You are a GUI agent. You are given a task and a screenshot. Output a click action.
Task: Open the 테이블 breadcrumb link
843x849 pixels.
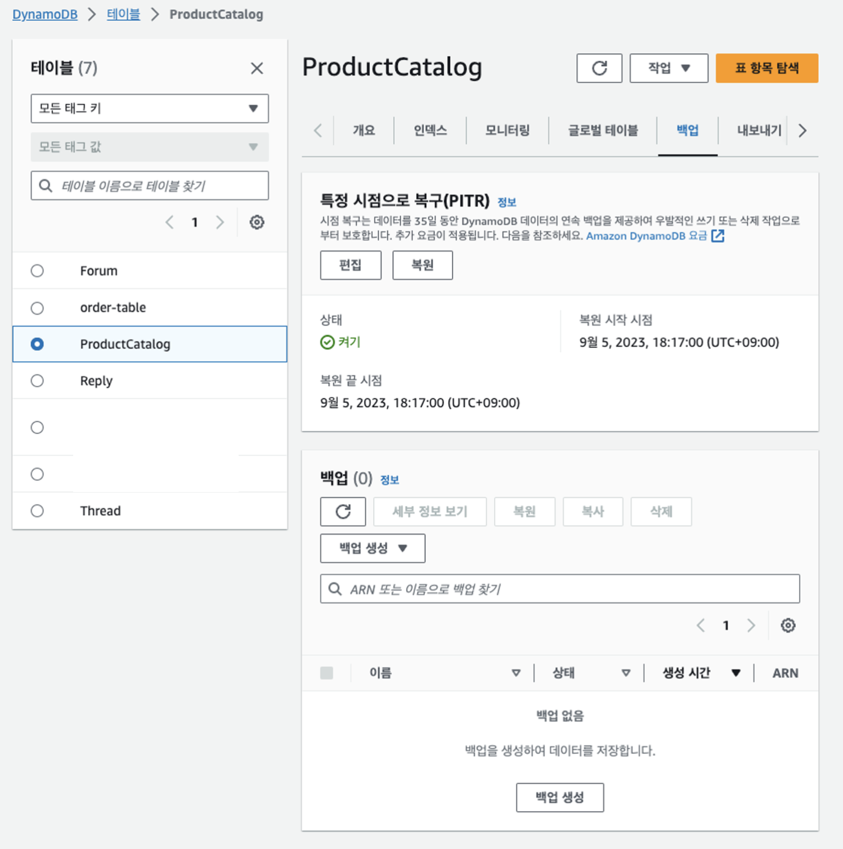click(123, 14)
